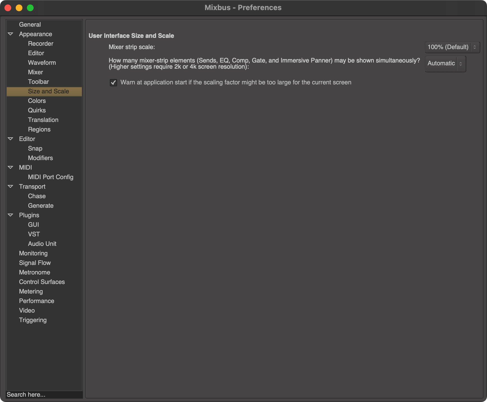This screenshot has width=487, height=402.
Task: Open the Recorder appearance settings
Action: click(40, 43)
